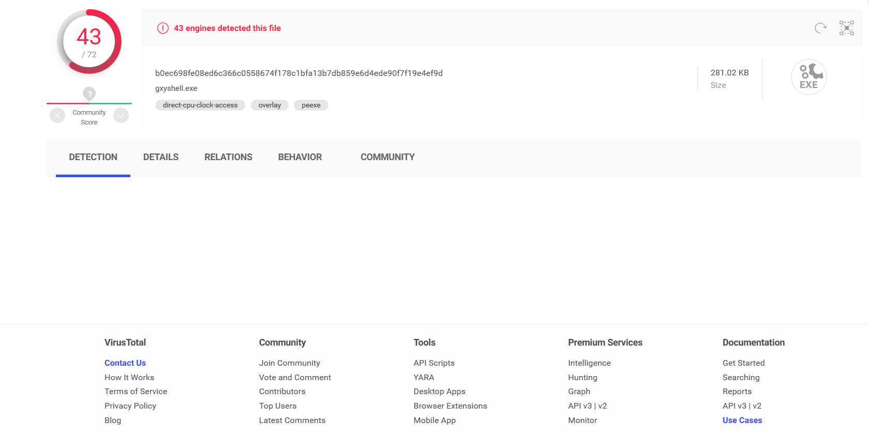Click the peexe tag
Viewport: 869px width, 437px height.
[x=311, y=105]
